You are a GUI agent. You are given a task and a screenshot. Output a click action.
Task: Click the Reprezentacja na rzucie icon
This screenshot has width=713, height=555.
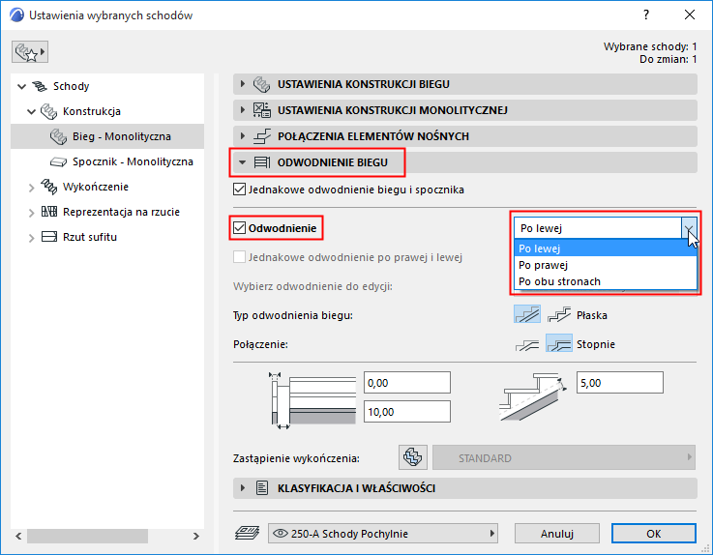click(x=49, y=212)
